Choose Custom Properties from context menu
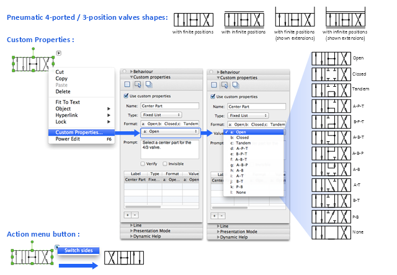This screenshot has height=275, width=397. 79,132
